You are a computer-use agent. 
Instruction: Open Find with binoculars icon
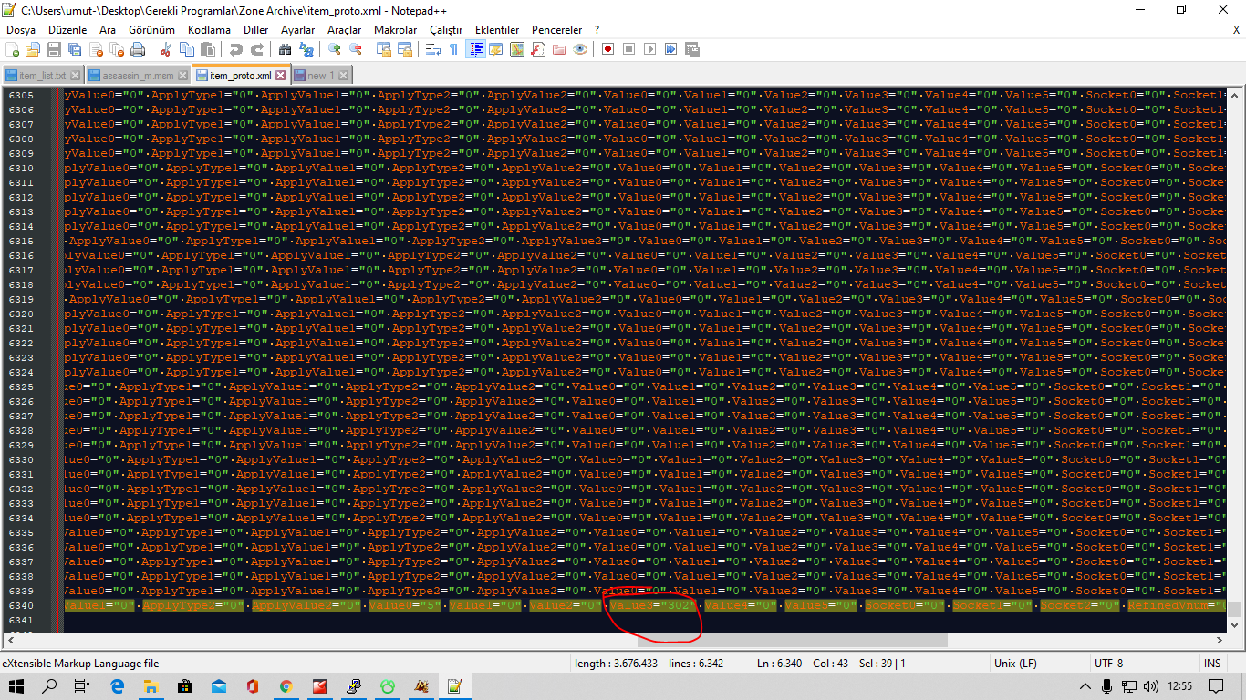tap(285, 49)
